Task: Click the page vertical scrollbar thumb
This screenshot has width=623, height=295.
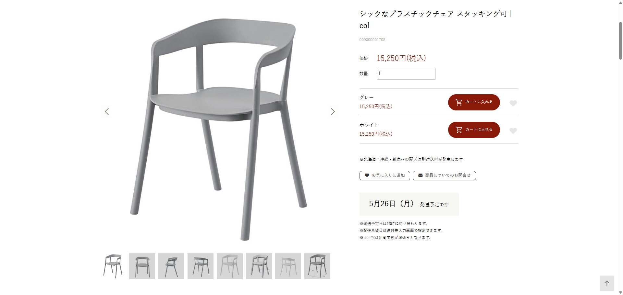Action: coord(620,41)
